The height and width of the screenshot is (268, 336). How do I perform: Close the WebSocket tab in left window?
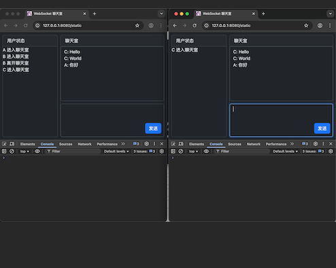pyautogui.click(x=84, y=14)
